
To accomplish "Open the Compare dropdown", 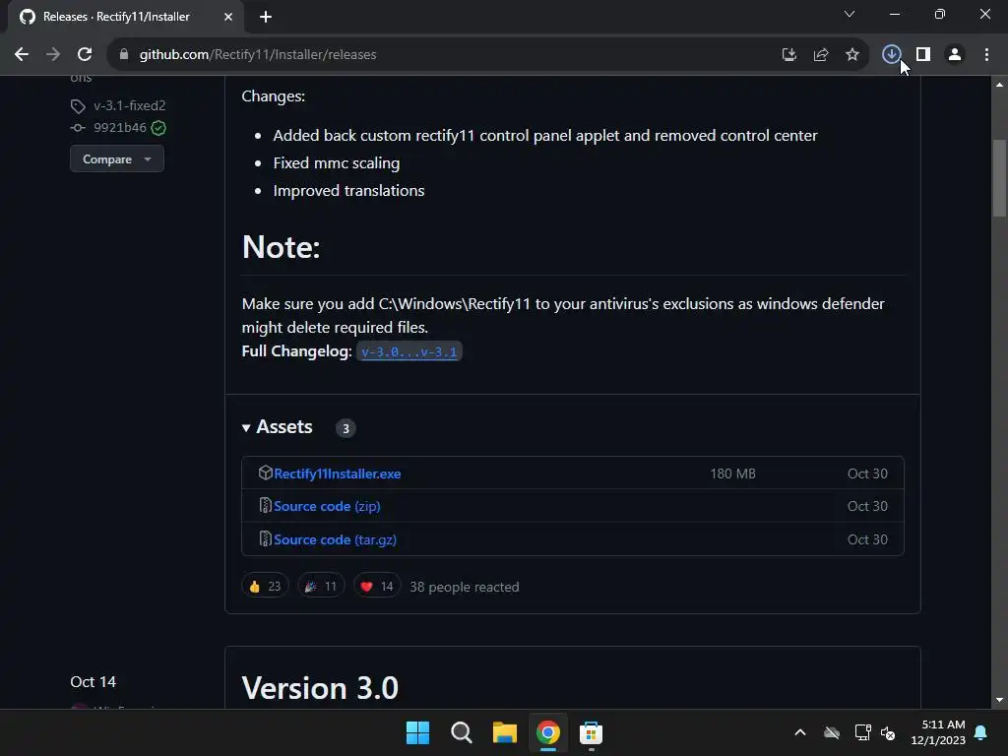I will [x=117, y=158].
